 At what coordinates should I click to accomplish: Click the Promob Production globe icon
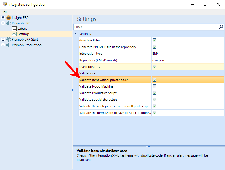(9, 45)
